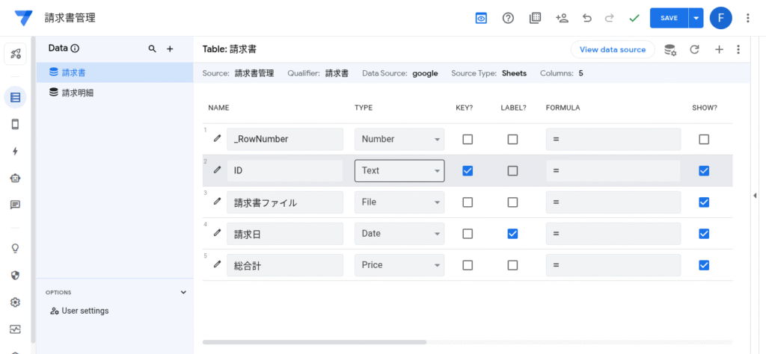Viewport: 766px width, 354px height.
Task: Open the Data section in left sidebar
Action: (15, 97)
